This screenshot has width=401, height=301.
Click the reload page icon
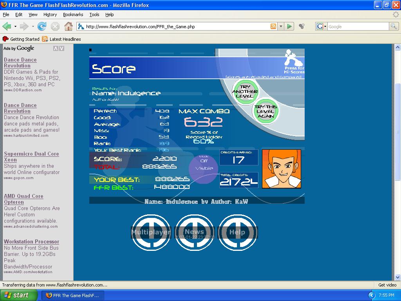(42, 26)
